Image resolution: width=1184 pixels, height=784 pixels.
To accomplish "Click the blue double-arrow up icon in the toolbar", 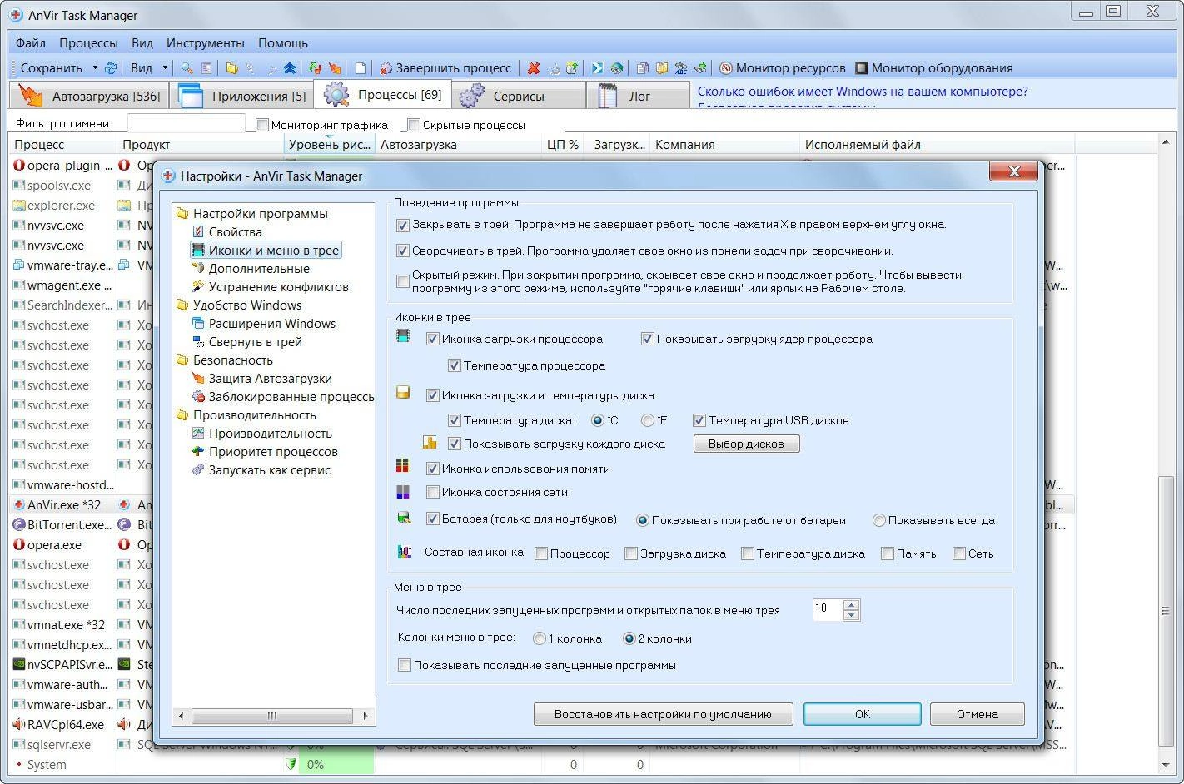I will coord(290,68).
